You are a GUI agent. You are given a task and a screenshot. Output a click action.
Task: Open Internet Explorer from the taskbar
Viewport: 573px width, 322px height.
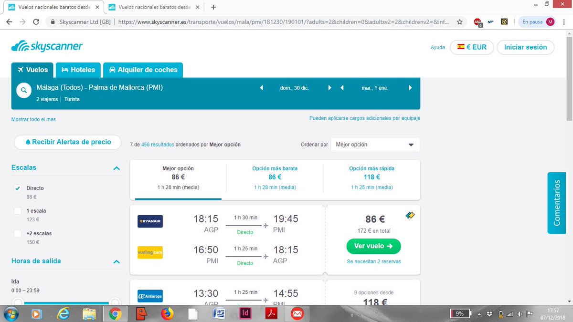[64, 314]
